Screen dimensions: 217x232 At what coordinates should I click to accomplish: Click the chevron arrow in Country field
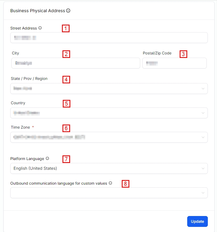click(203, 113)
